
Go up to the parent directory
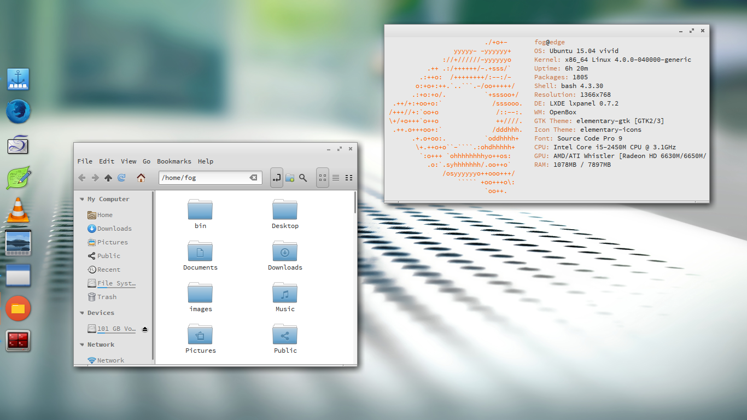coord(108,178)
